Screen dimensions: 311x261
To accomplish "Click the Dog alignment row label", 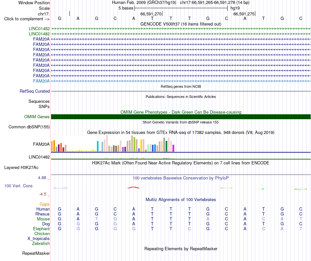I will (x=46, y=224).
